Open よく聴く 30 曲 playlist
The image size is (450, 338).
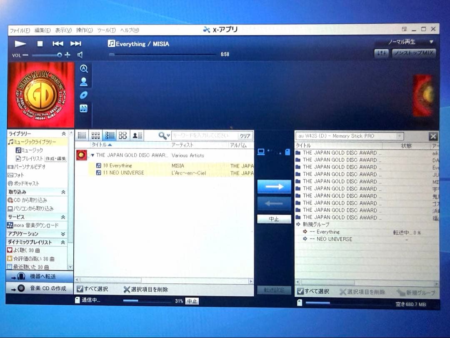(x=23, y=250)
